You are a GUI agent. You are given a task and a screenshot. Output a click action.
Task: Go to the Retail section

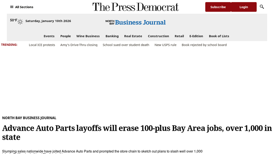point(179,36)
